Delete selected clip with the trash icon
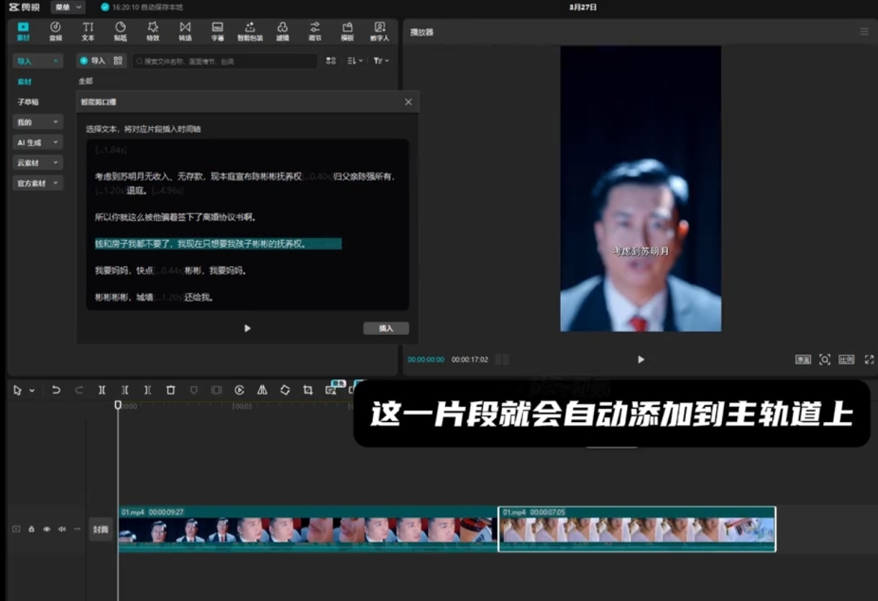The height and width of the screenshot is (601, 878). (170, 390)
